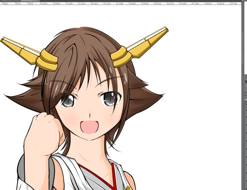Click the 900 mark on the horizontal ruler
Viewport: 247px width, 190px height.
18,4
